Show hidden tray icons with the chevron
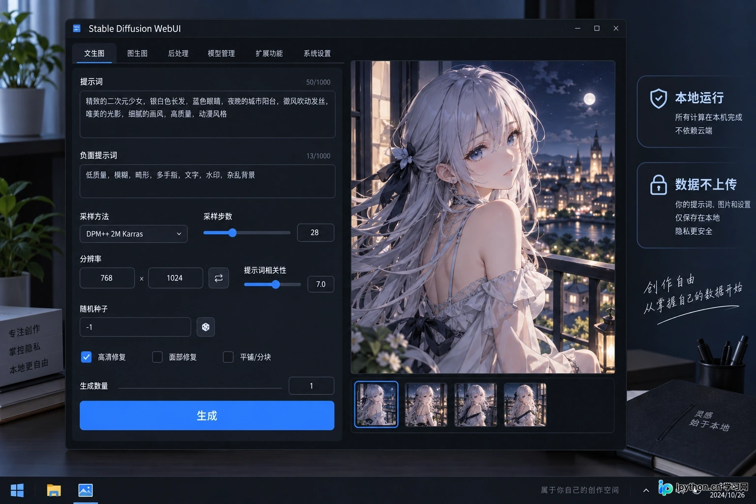756x504 pixels. point(646,490)
